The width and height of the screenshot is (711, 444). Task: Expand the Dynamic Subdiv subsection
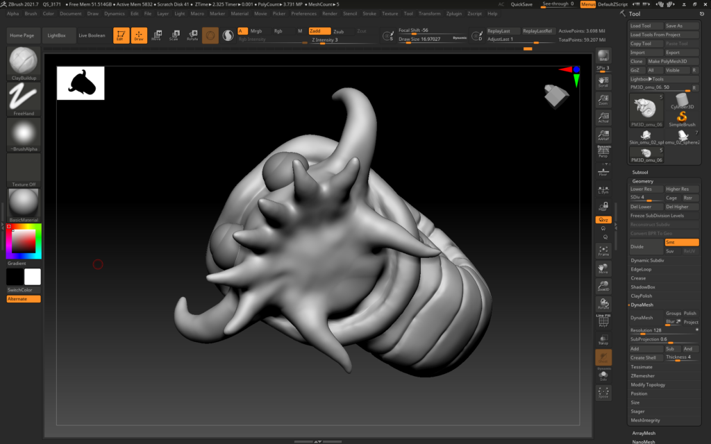pyautogui.click(x=647, y=261)
